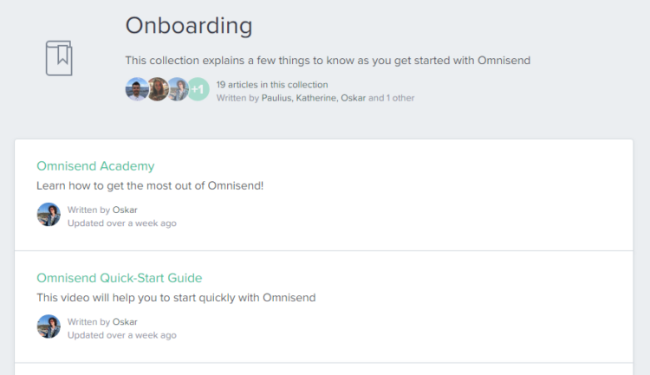Select Katherine's avatar in the author row
This screenshot has height=375, width=650.
(x=158, y=89)
